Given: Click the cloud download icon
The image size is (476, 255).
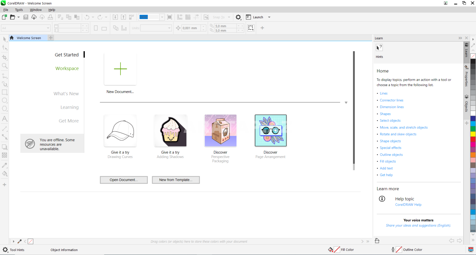Looking at the screenshot, I should pos(34,17).
